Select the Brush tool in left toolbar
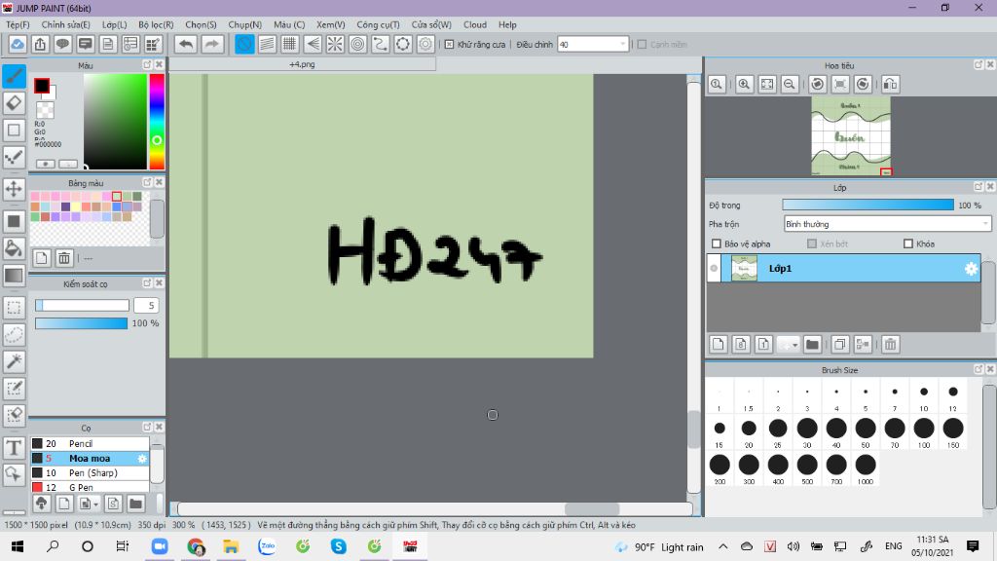The height and width of the screenshot is (561, 997). click(x=14, y=76)
